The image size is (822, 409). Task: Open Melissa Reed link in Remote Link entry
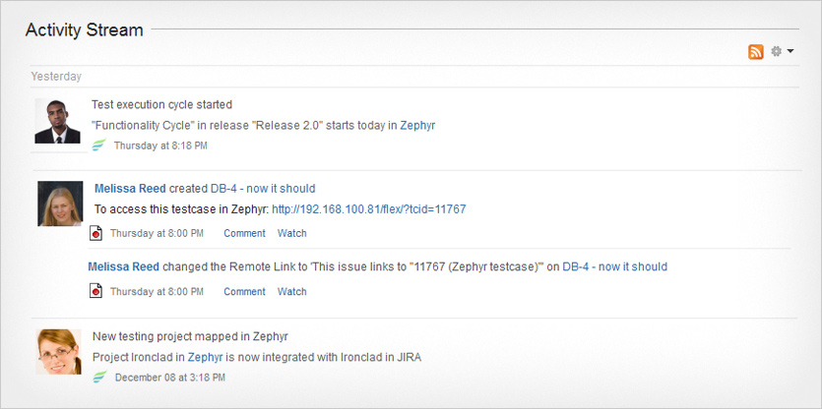click(124, 267)
